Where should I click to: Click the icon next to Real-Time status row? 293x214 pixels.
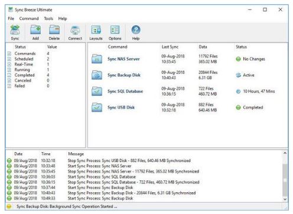point(9,64)
